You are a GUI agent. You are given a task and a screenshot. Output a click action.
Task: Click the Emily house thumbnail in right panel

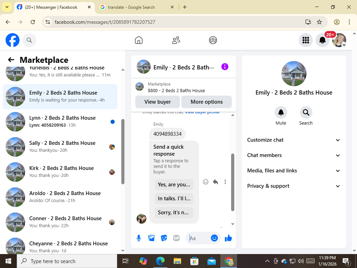tap(294, 74)
